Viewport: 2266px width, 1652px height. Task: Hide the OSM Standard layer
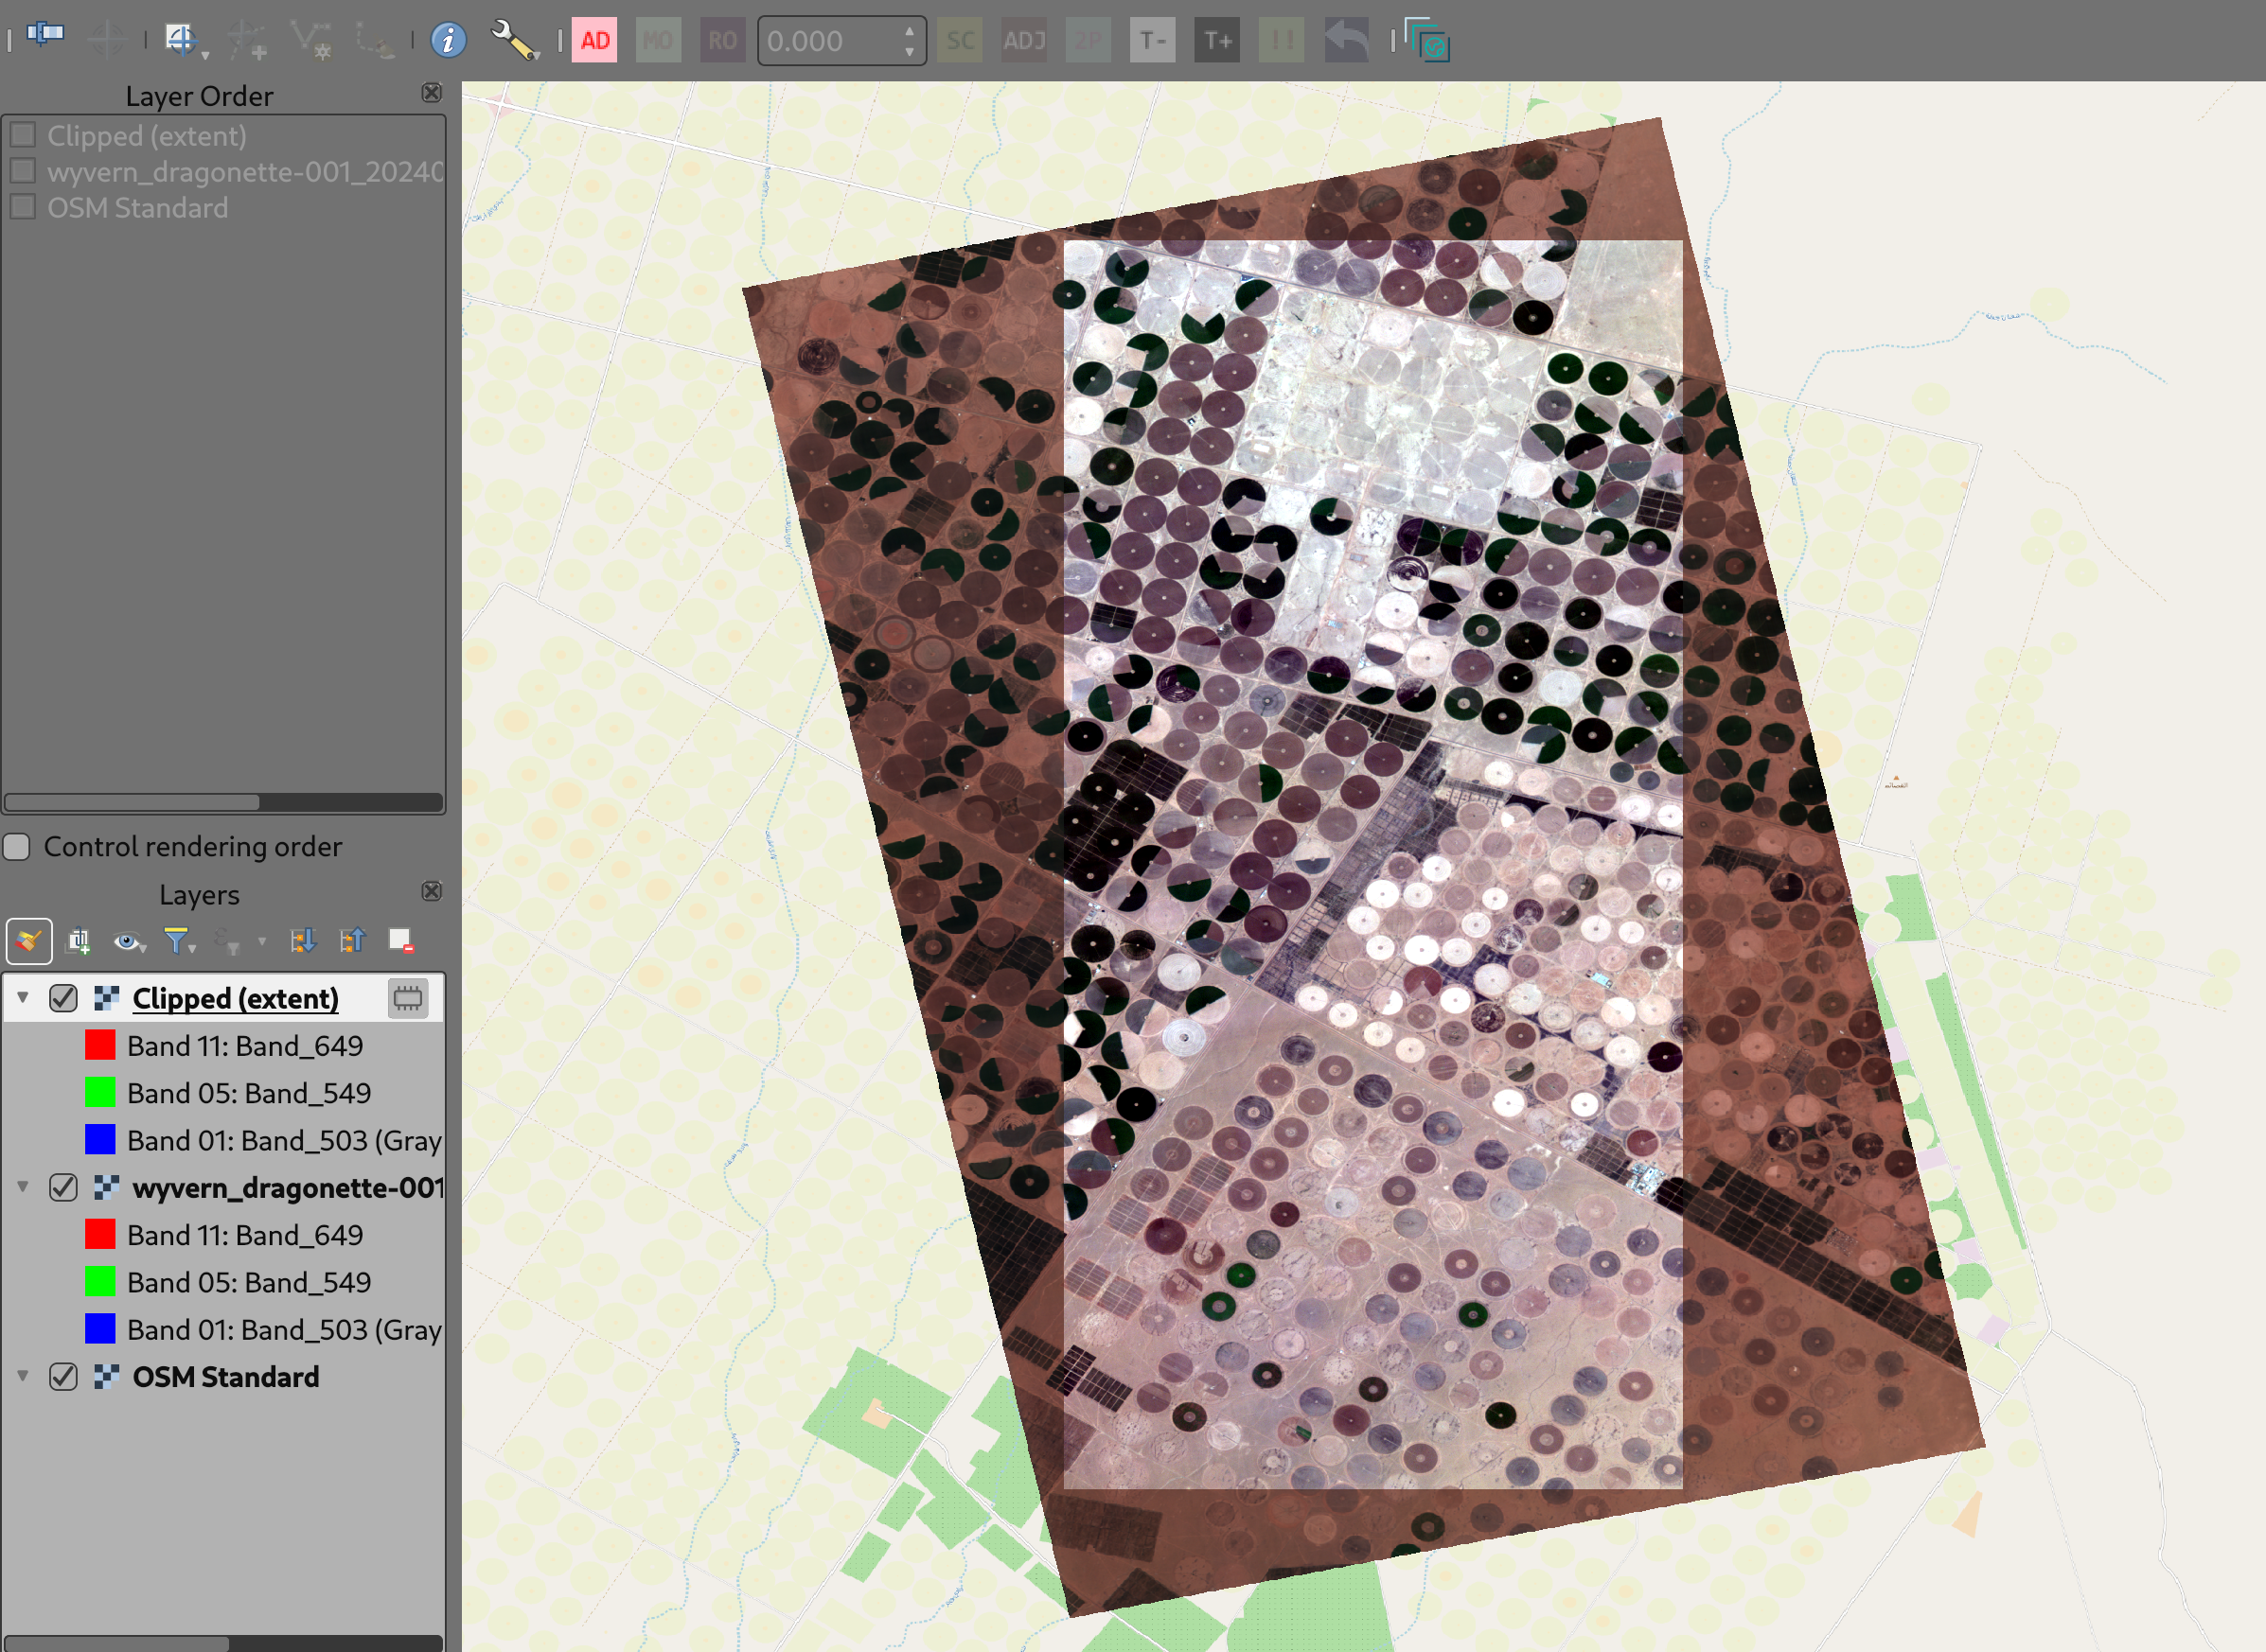pyautogui.click(x=63, y=1377)
